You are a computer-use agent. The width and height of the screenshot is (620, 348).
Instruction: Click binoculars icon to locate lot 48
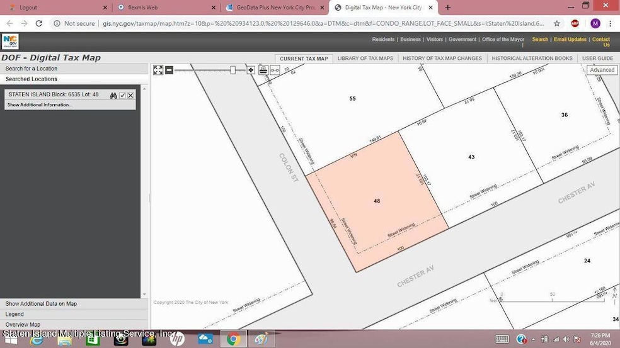[x=113, y=95]
